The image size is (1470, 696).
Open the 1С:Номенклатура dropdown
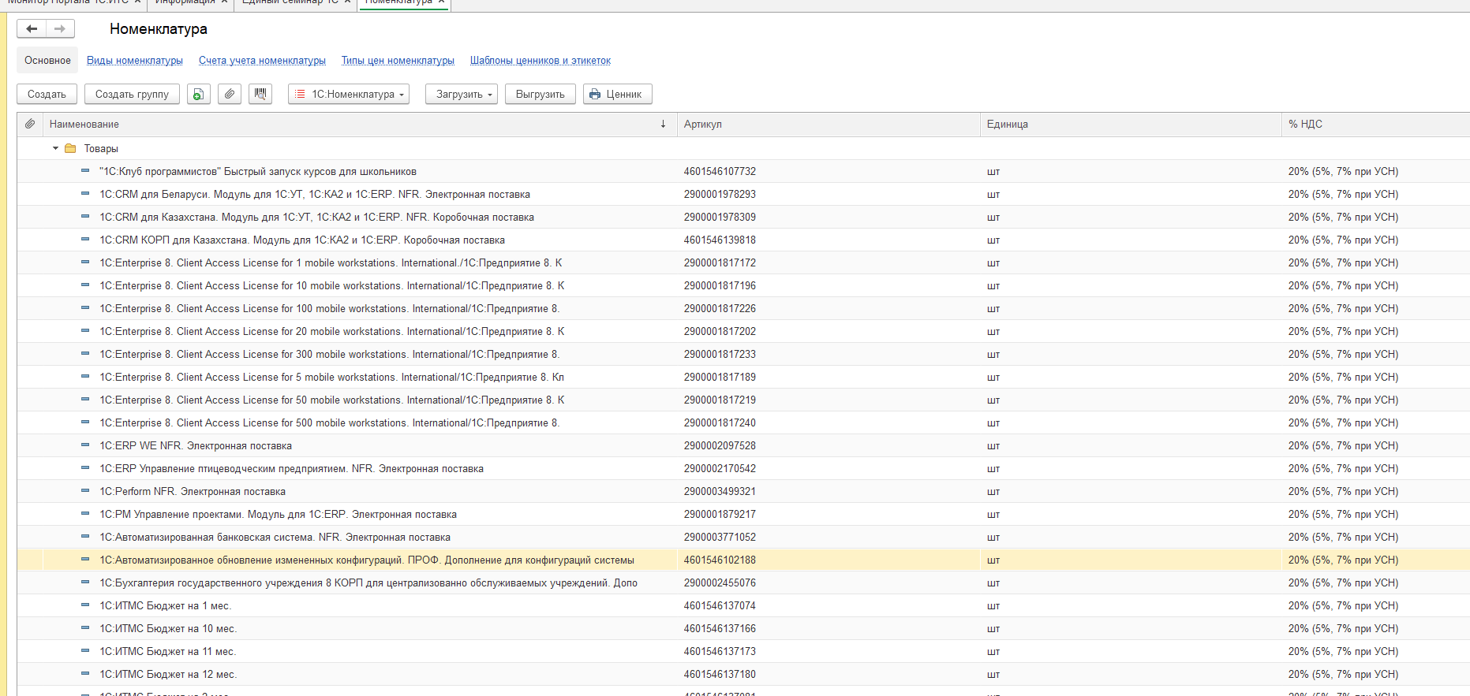pos(349,95)
